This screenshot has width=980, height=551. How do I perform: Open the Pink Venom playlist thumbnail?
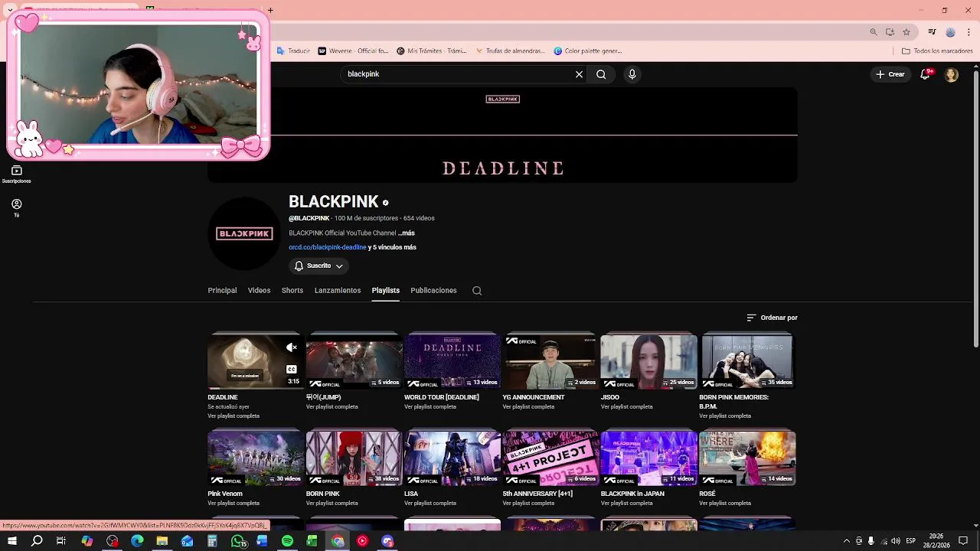click(x=256, y=458)
